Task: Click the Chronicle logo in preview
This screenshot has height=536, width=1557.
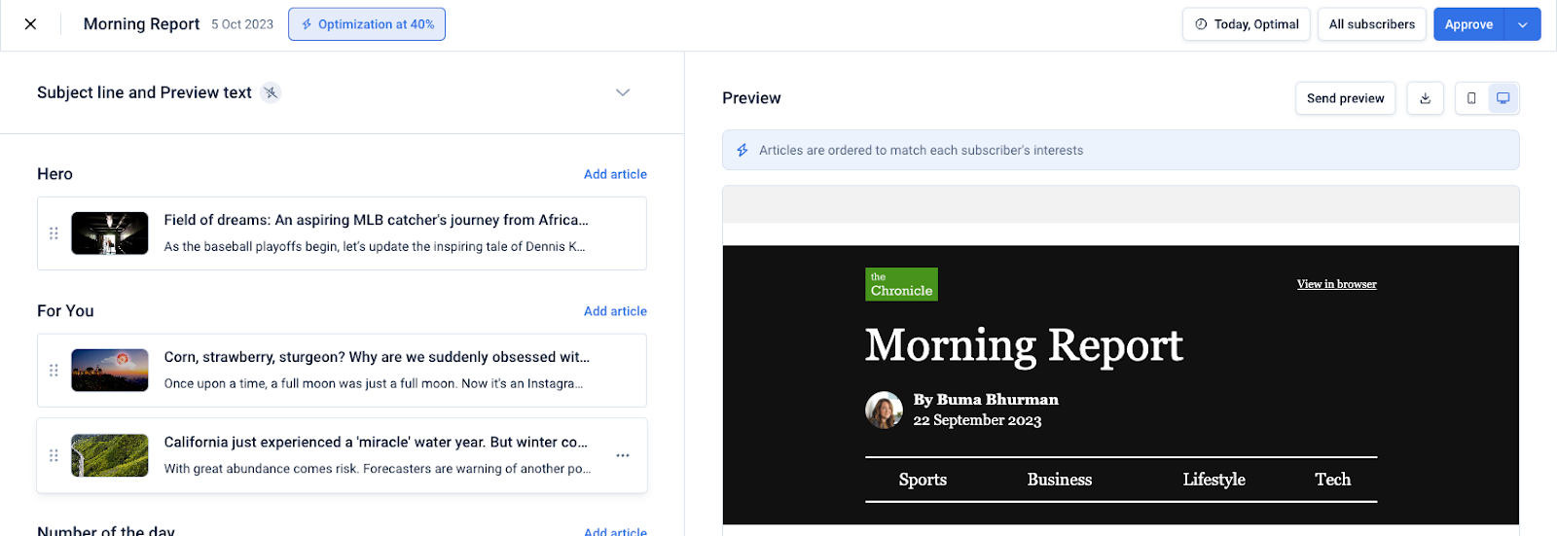Action: click(x=901, y=284)
